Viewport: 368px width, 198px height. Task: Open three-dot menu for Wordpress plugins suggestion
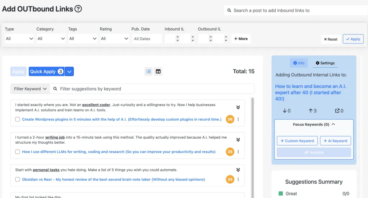pos(238,119)
